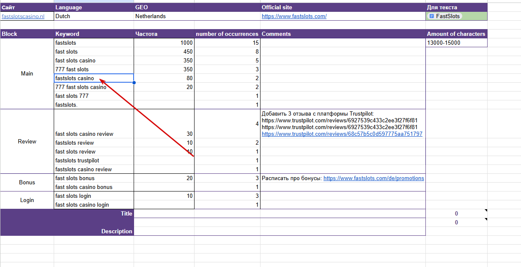Image resolution: width=521 pixels, height=267 pixels.
Task: Select the "number of occurrences" header
Action: pos(227,34)
